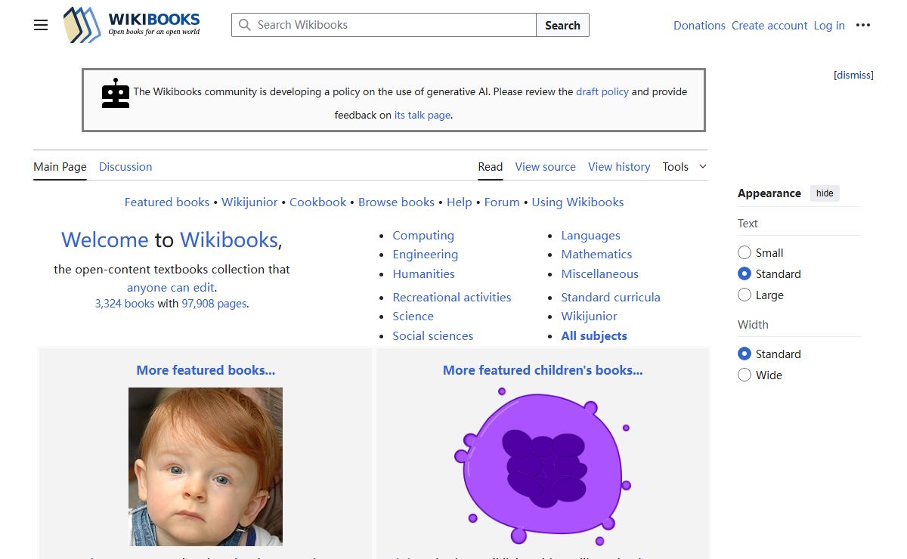Click Log in
Viewport: 907px width, 559px height.
(829, 26)
